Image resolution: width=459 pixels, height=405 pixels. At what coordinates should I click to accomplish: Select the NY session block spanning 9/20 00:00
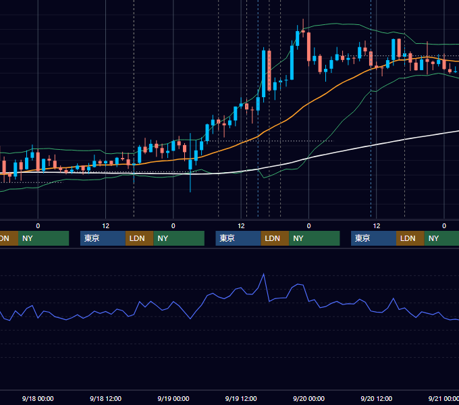coord(315,238)
